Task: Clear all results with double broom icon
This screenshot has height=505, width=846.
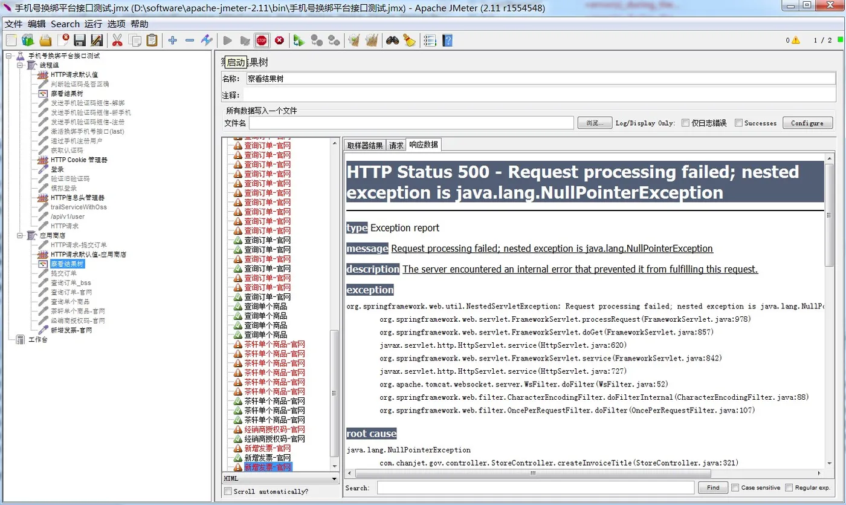Action: [372, 41]
